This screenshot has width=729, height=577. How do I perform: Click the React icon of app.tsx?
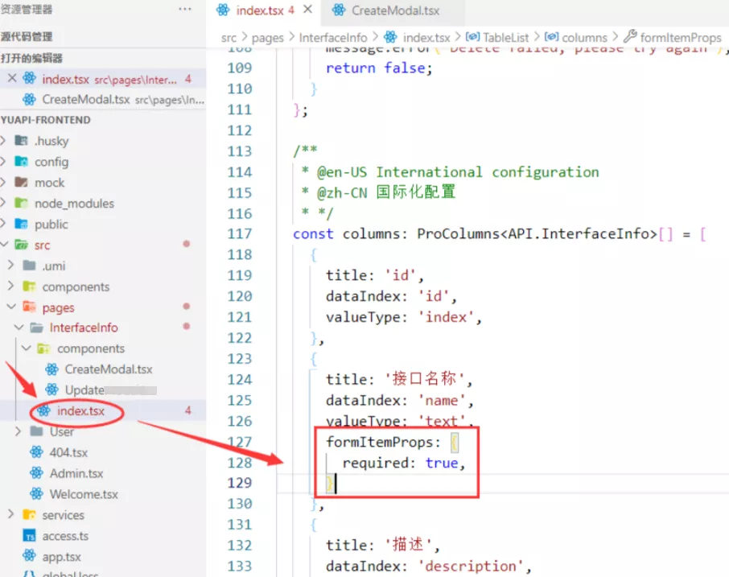(x=29, y=556)
